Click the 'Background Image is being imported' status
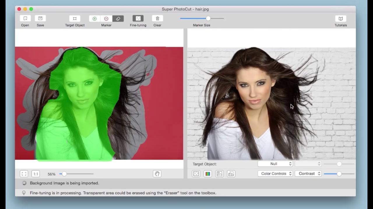This screenshot has width=373, height=209. (x=64, y=183)
